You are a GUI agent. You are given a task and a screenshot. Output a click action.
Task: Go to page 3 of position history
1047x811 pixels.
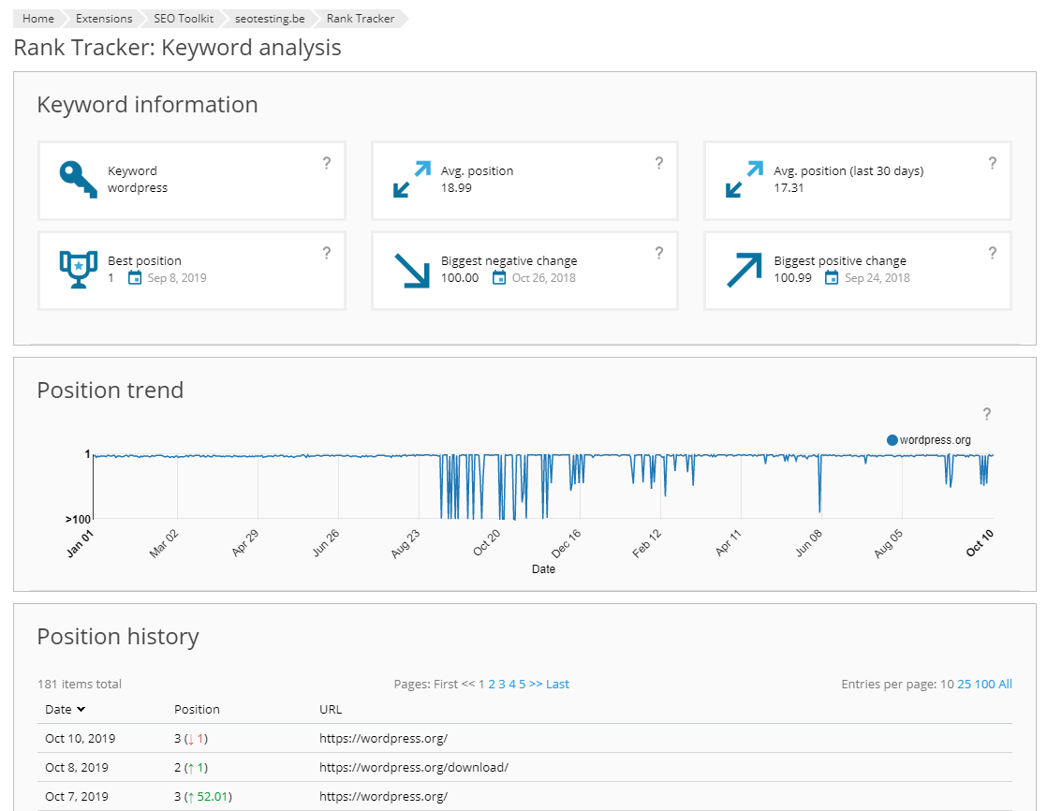[501, 685]
